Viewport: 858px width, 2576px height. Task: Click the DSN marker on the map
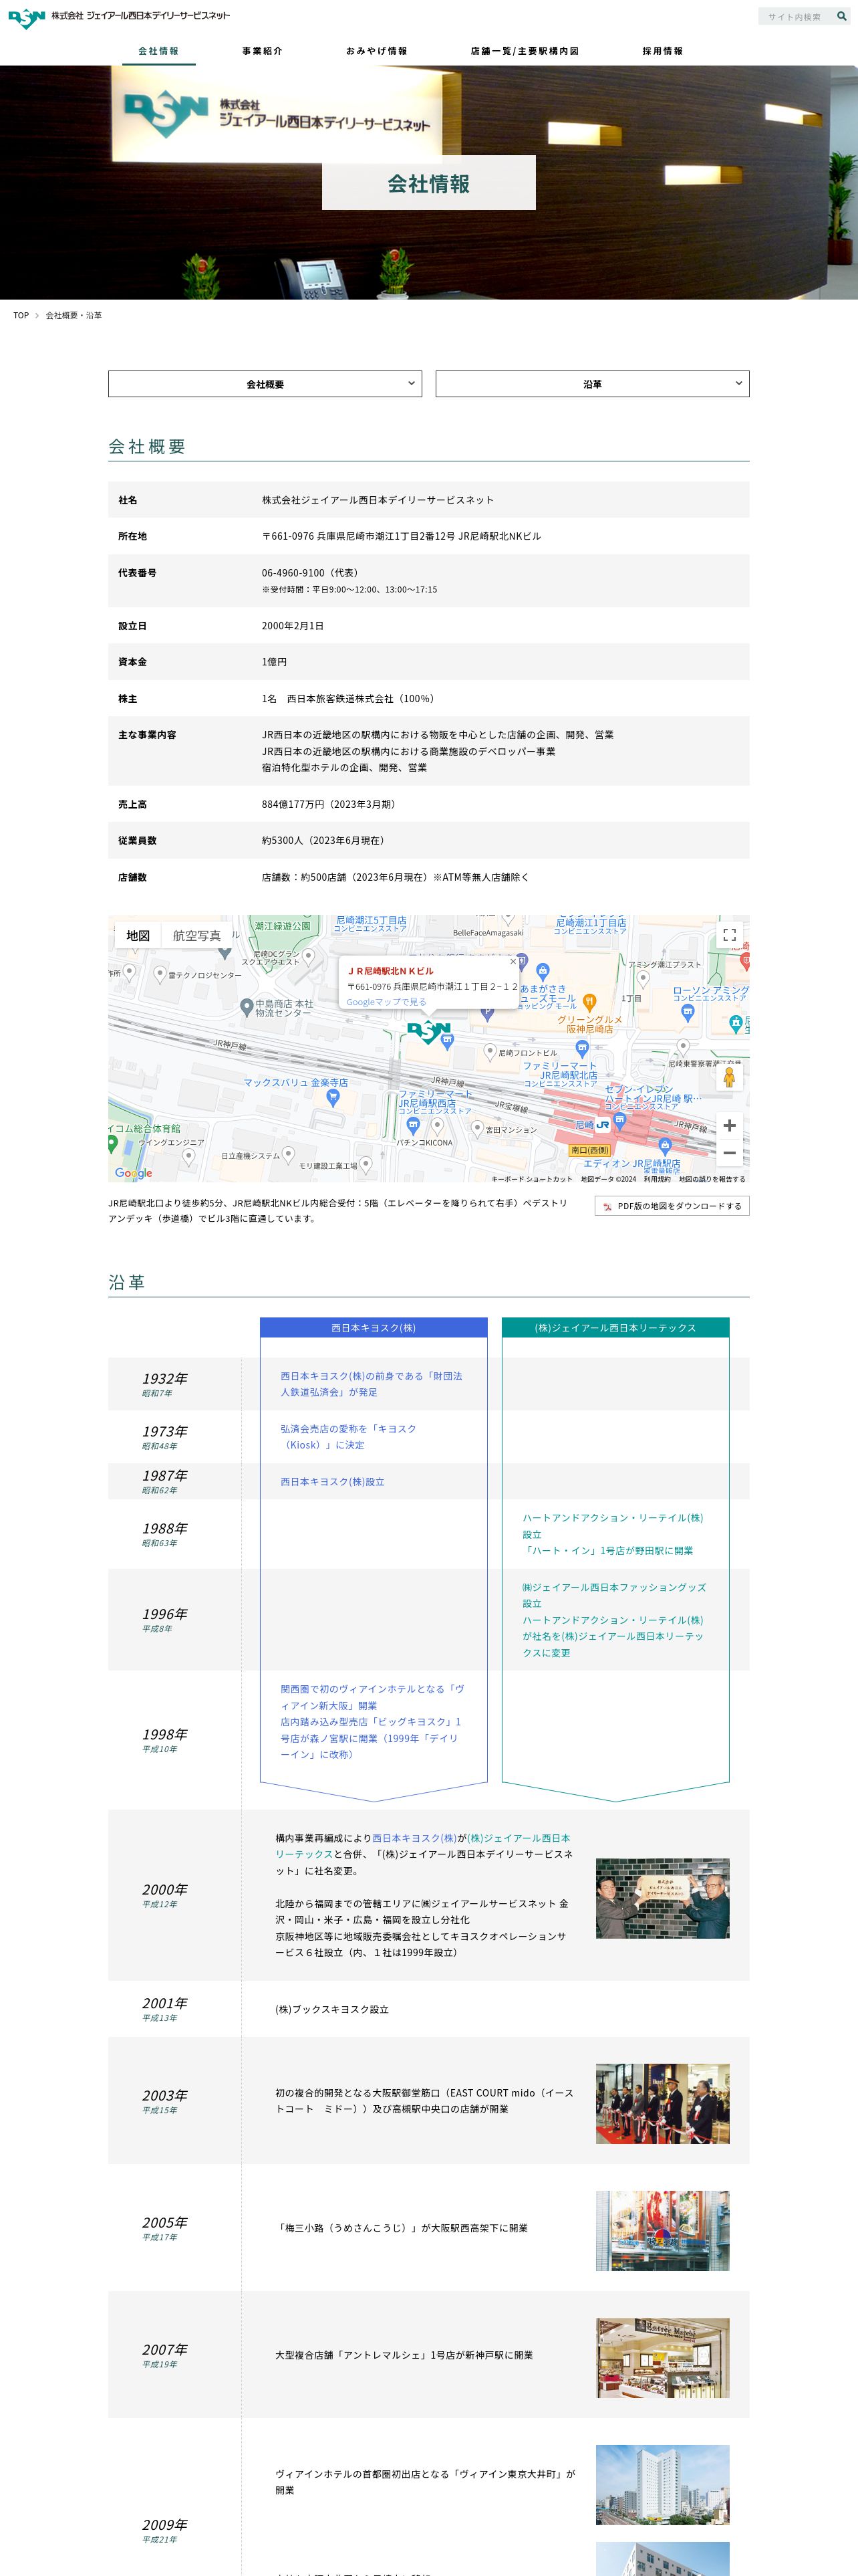[428, 1032]
